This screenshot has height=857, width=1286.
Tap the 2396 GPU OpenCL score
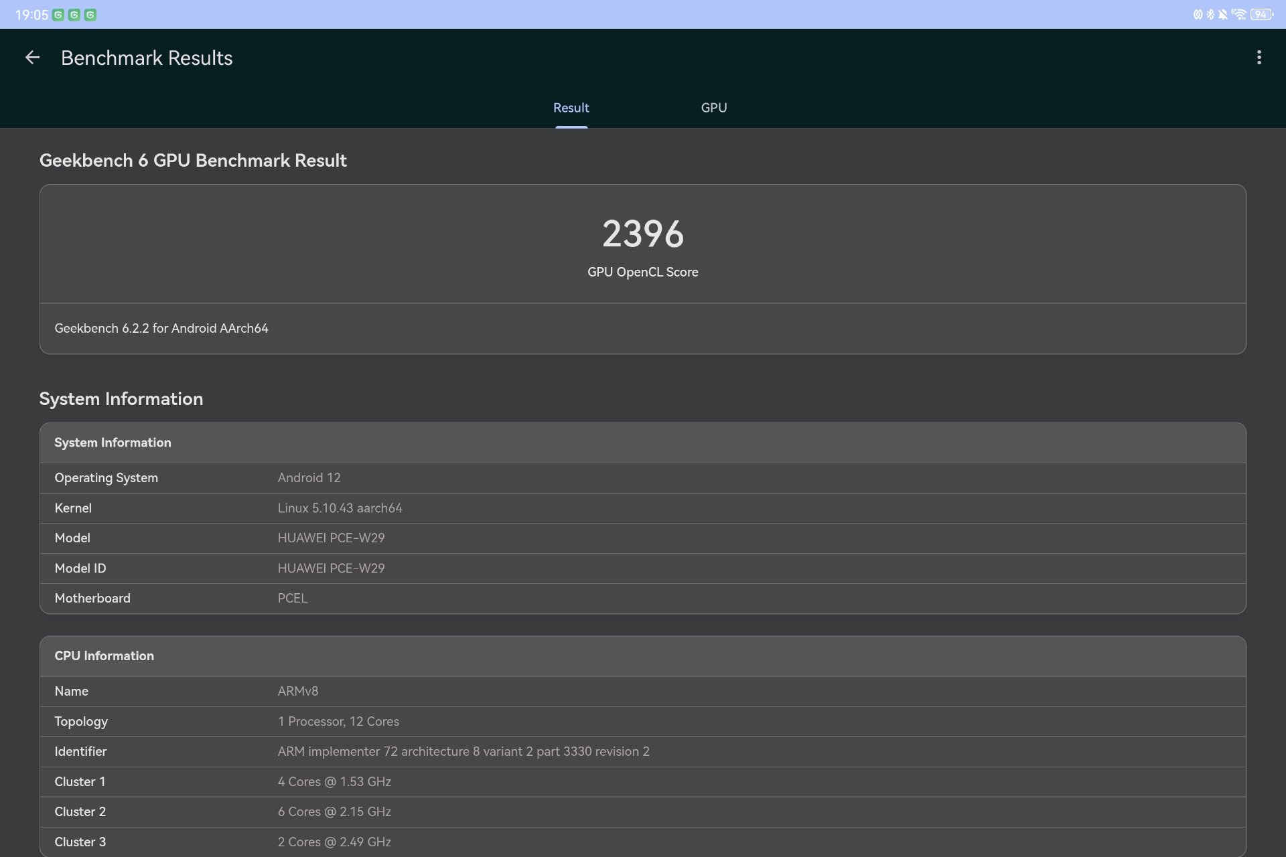pyautogui.click(x=642, y=234)
